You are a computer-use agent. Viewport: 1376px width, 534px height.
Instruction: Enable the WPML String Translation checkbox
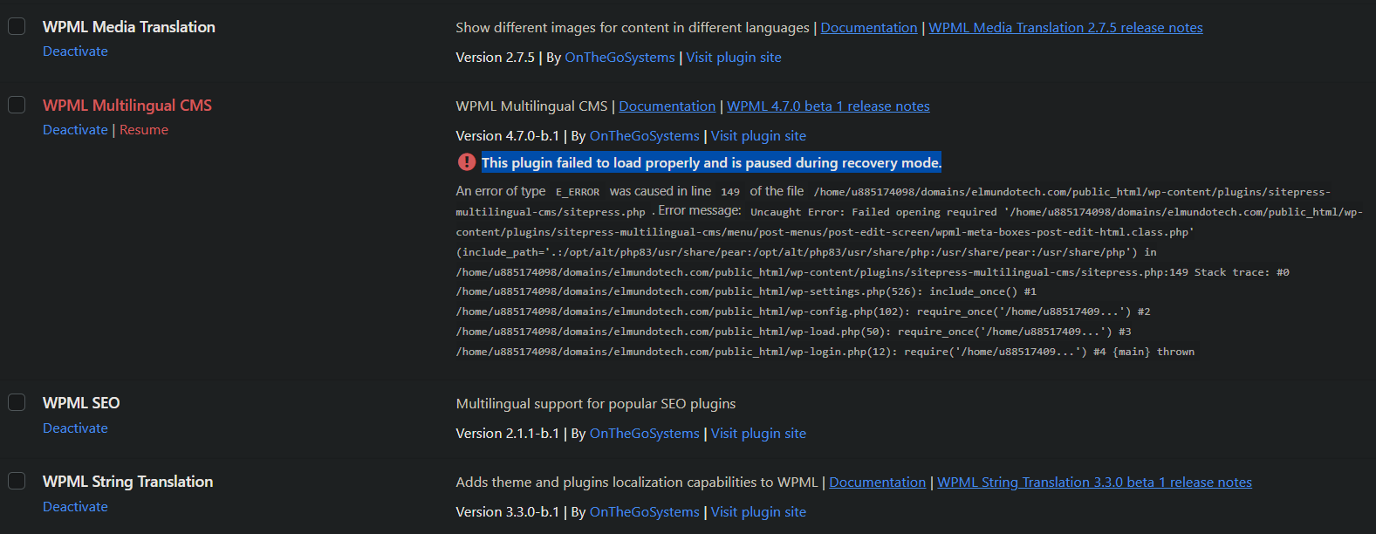coord(17,481)
